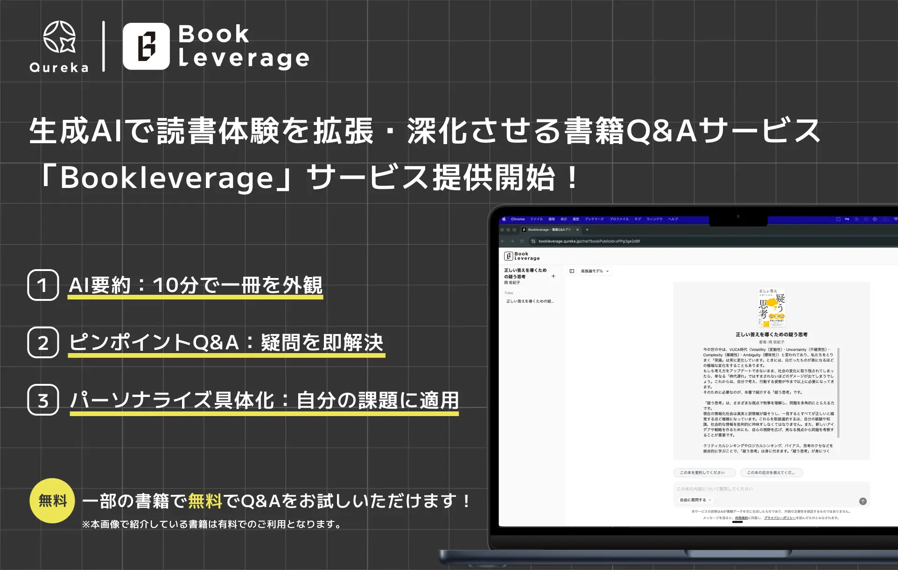This screenshot has width=898, height=570.
Task: Click the plus icon to start new chat
Action: (x=554, y=276)
